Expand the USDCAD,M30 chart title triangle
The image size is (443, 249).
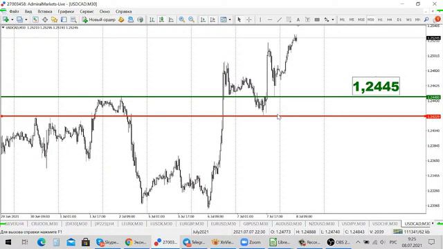click(x=3, y=28)
